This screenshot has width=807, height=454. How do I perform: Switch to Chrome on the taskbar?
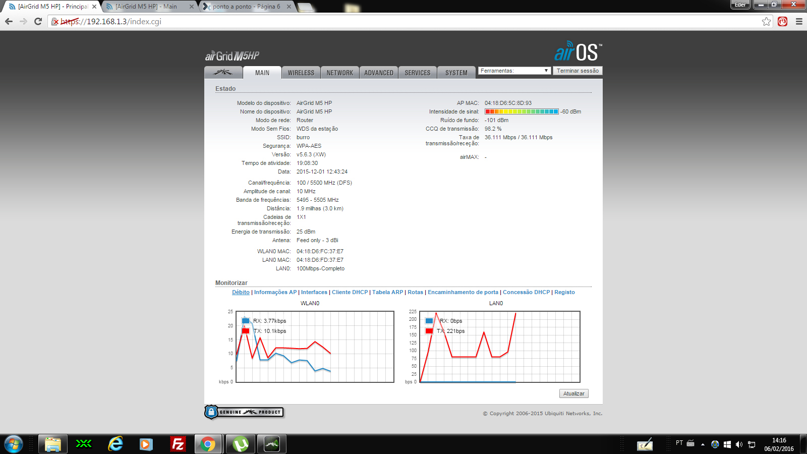tap(207, 444)
